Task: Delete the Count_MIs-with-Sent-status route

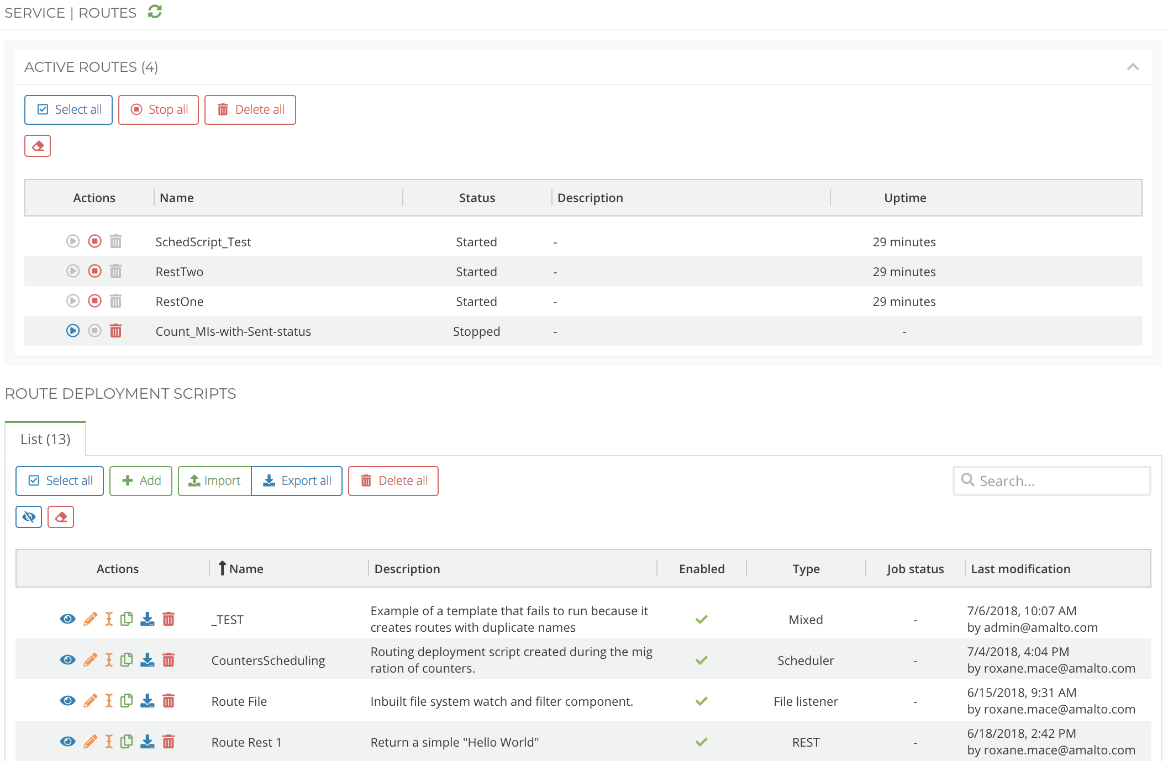Action: click(115, 331)
